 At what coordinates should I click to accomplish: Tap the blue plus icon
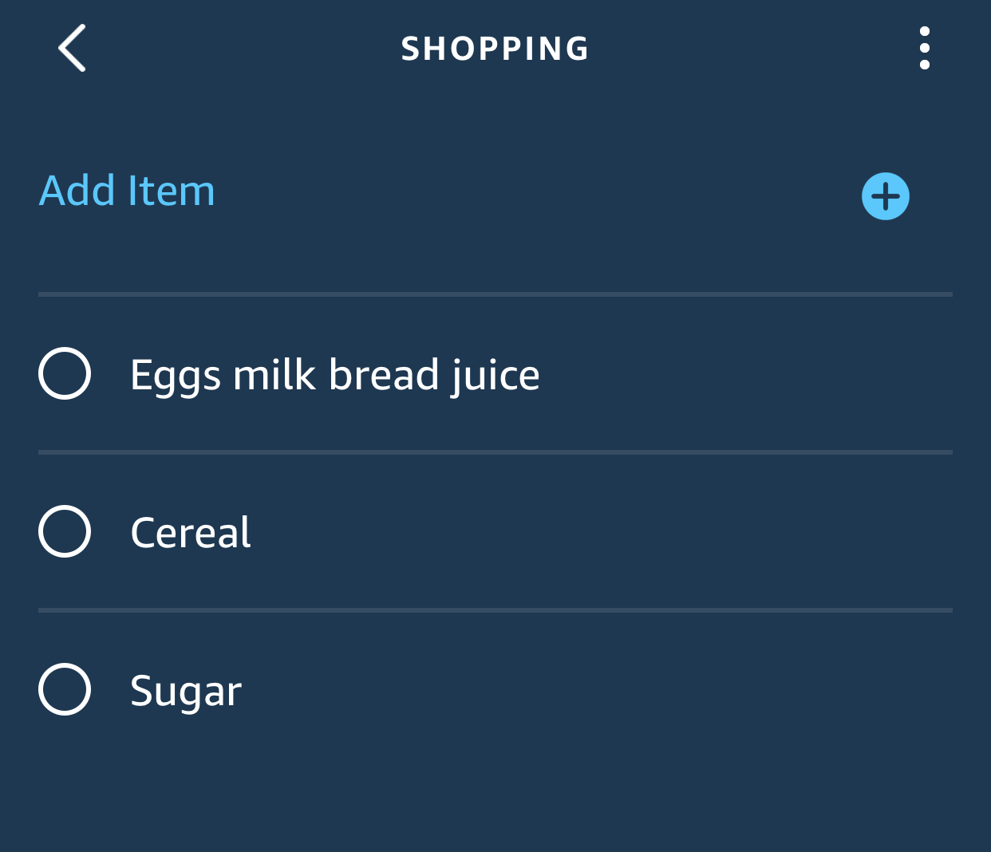pos(885,195)
